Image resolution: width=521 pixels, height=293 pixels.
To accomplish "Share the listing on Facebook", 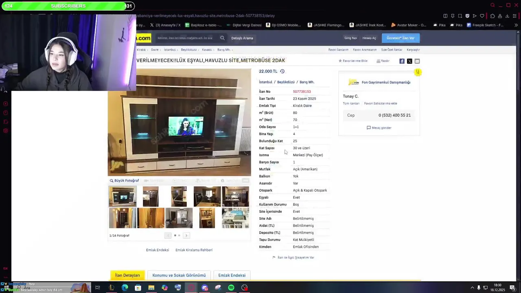I will coord(402,61).
